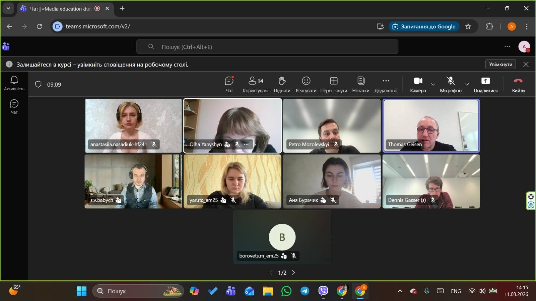536x301 pixels.
Task: Unmute the Мікрофон
Action: click(x=451, y=84)
